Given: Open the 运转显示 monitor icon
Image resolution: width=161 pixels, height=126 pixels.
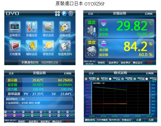Looking at the screenshot, I should click(15, 27).
